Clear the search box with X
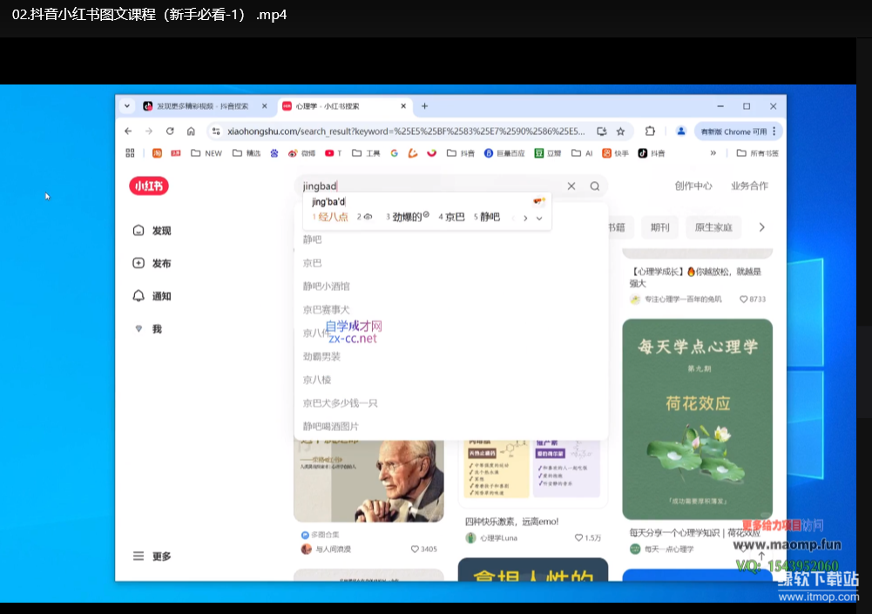Viewport: 872px width, 614px height. (x=571, y=186)
